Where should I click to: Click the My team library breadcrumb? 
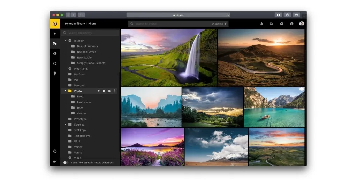pos(75,24)
